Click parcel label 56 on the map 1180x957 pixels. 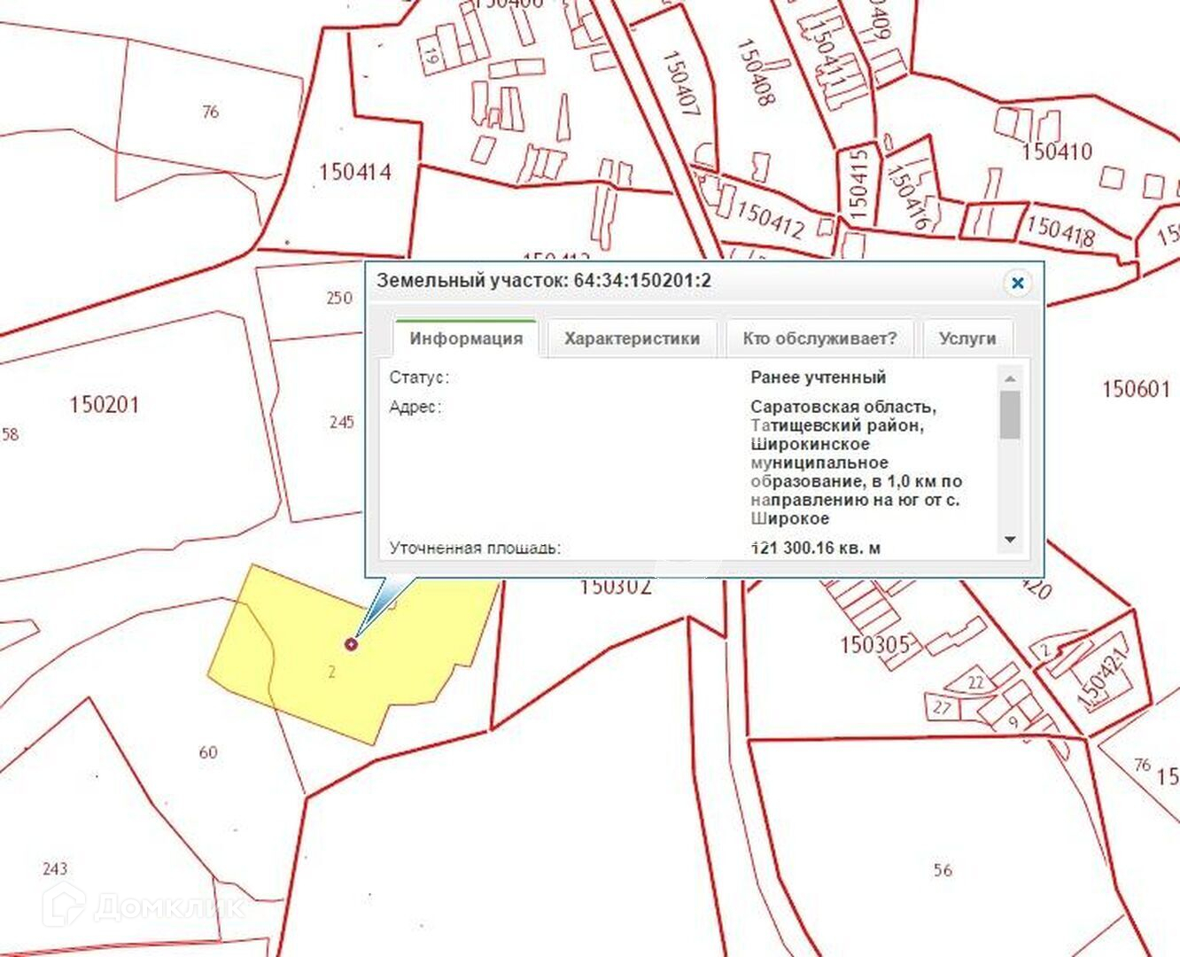(x=943, y=871)
